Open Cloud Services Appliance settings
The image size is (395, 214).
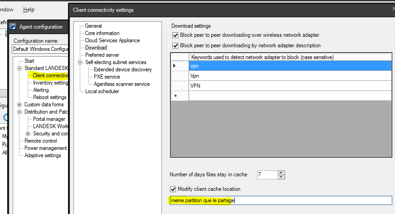point(112,40)
